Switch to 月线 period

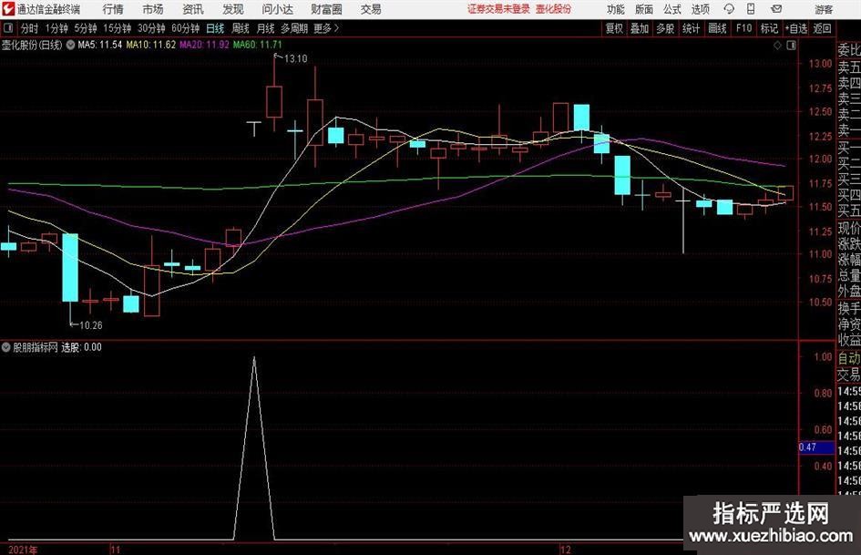click(x=266, y=28)
